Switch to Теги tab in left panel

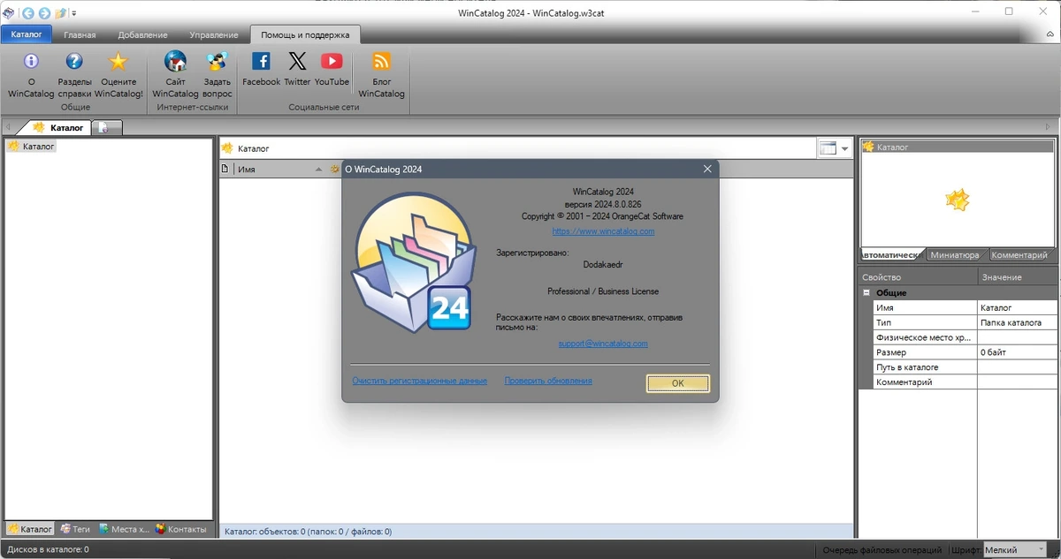76,529
